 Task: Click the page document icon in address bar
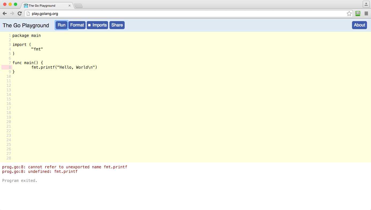[x=28, y=13]
